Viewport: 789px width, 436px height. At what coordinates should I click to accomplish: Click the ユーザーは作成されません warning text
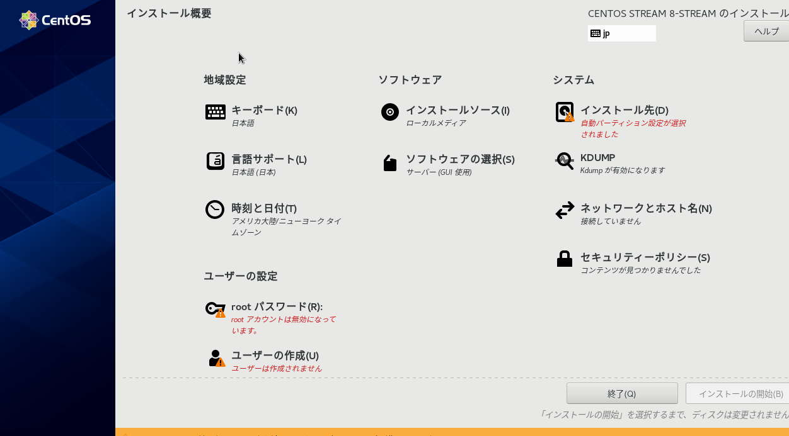click(278, 369)
